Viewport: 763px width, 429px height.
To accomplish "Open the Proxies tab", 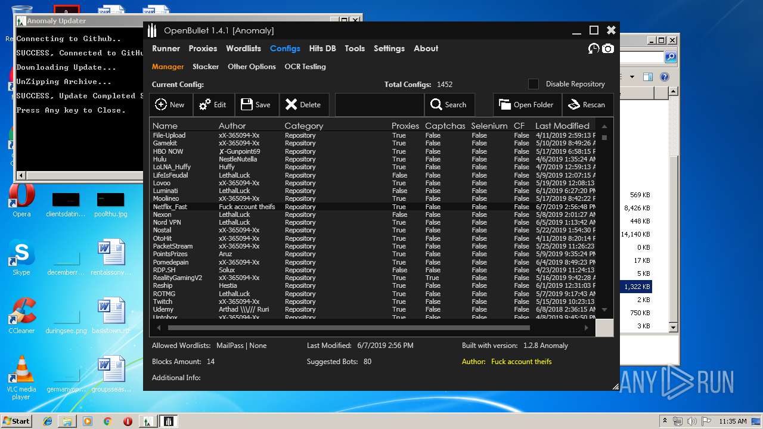I will [x=203, y=48].
